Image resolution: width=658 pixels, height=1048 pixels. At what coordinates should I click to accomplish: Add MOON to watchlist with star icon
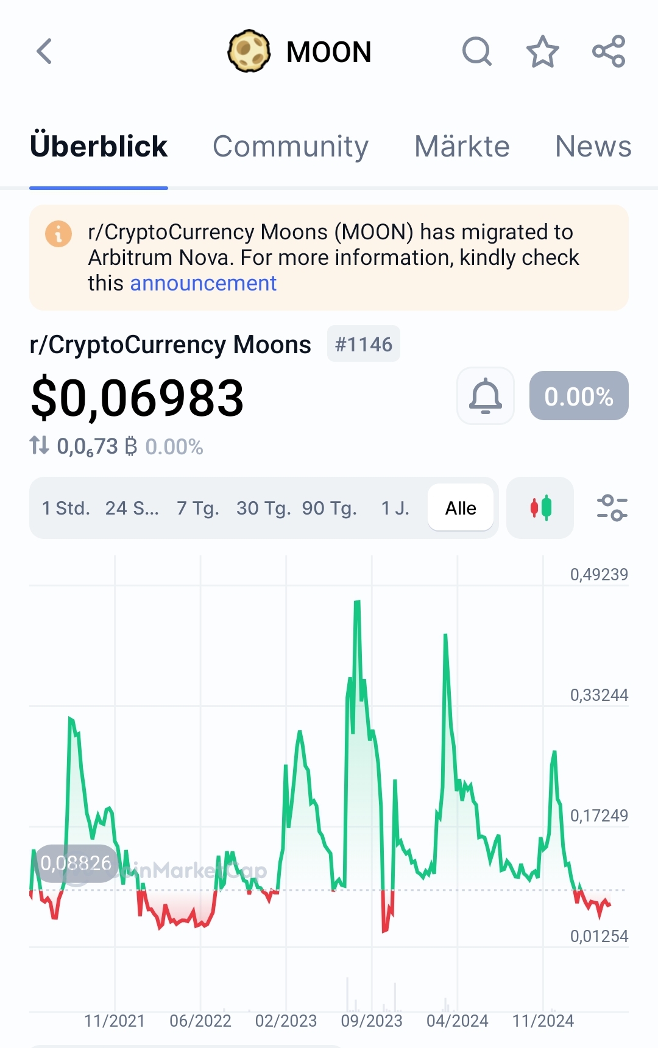542,51
